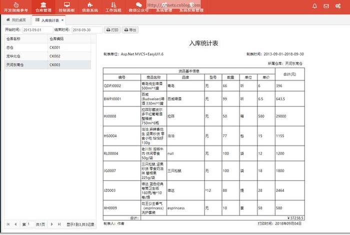Select the 入库统计表 tab
350x235 pixels.
coord(48,20)
